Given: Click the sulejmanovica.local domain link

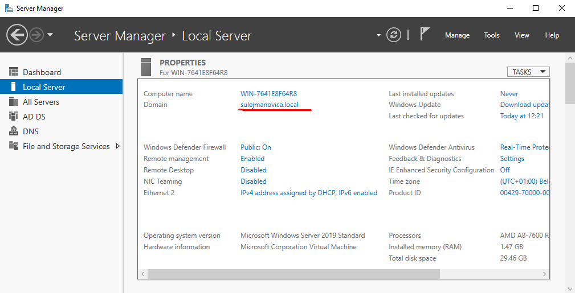Looking at the screenshot, I should [269, 105].
